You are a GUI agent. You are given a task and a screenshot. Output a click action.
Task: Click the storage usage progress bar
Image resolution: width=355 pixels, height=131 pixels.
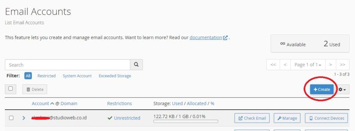point(186,122)
